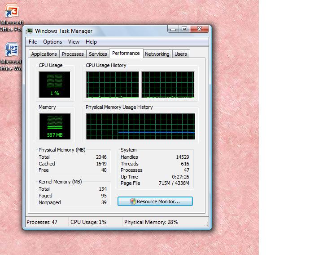The width and height of the screenshot is (323, 255).
Task: Switch to the Users tab
Action: click(x=181, y=54)
